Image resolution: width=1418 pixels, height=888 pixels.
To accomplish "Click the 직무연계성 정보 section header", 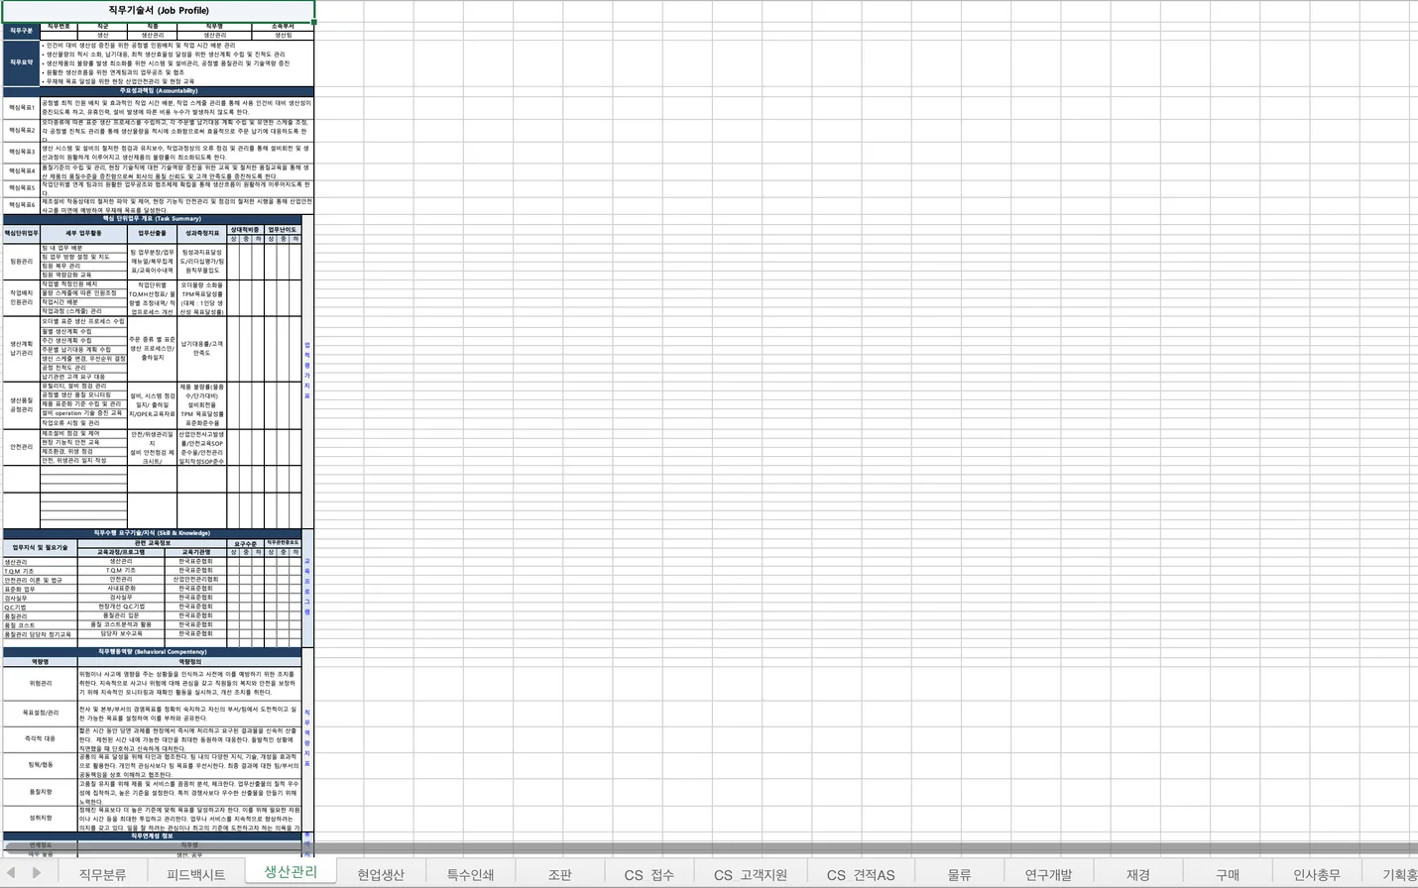I will click(153, 836).
